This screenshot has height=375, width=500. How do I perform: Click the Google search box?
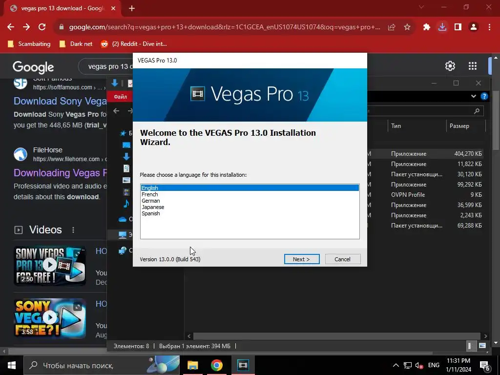[106, 66]
